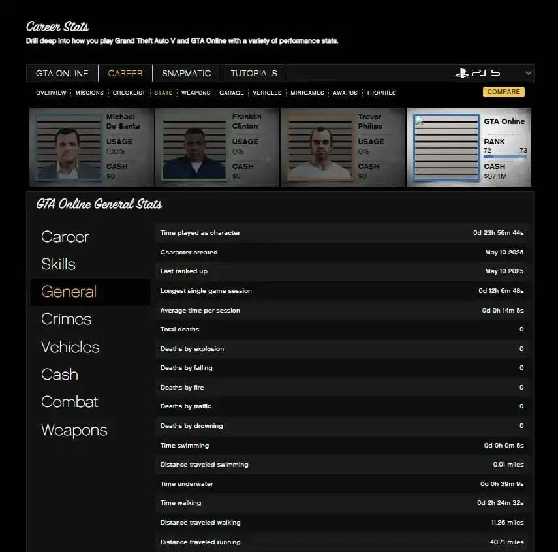Open the Crimes stats category
558x552 pixels.
point(66,319)
